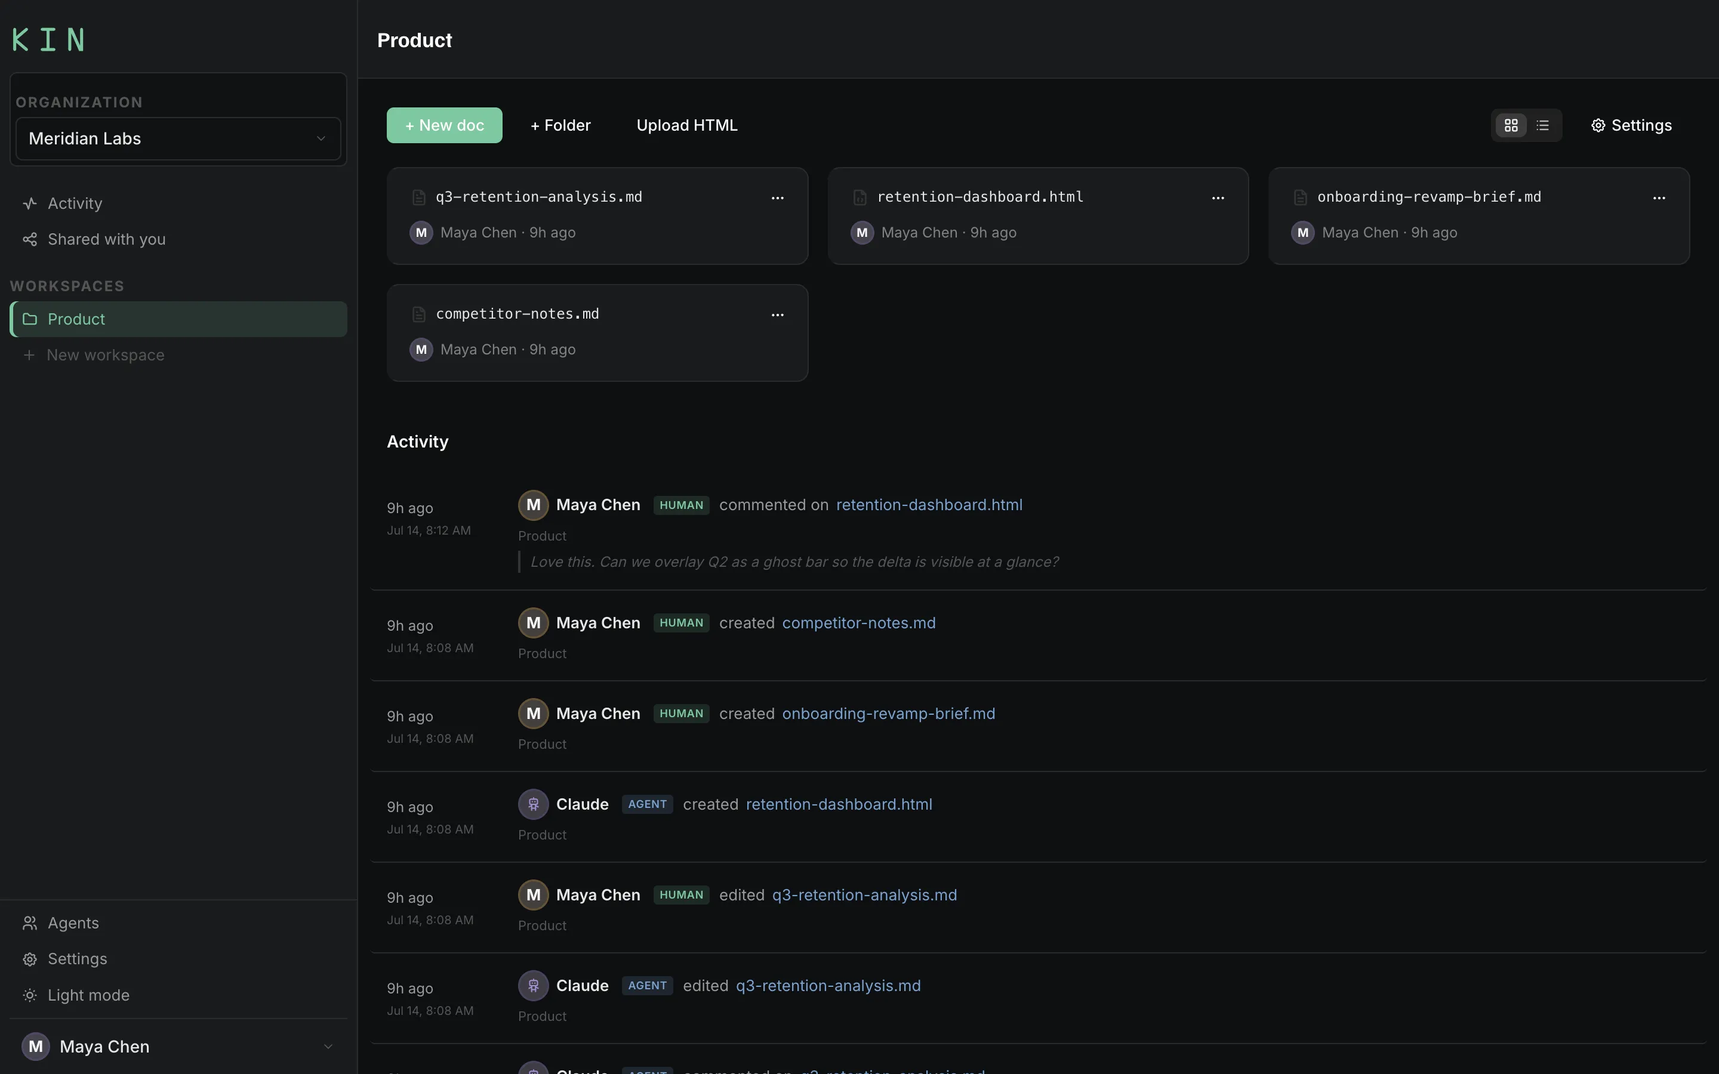Toggle Light mode
1719x1074 pixels.
click(178, 995)
